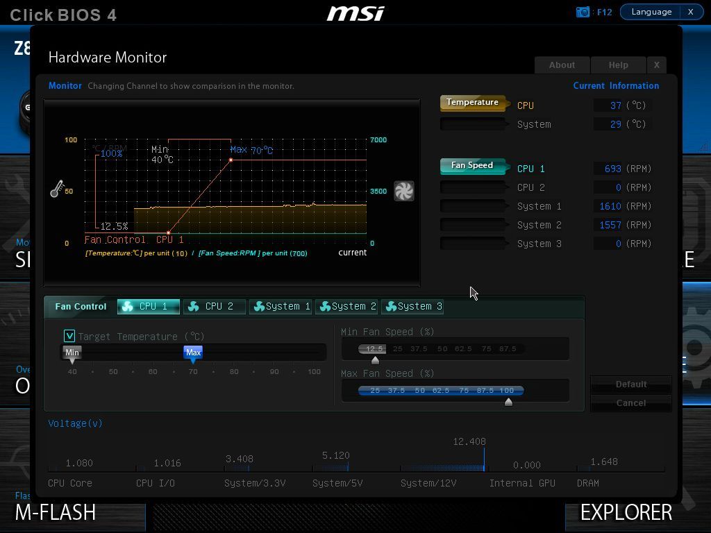Switch to System 1 fan control tab

point(281,306)
